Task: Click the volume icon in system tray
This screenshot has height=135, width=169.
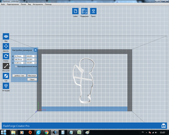Action: (156, 132)
